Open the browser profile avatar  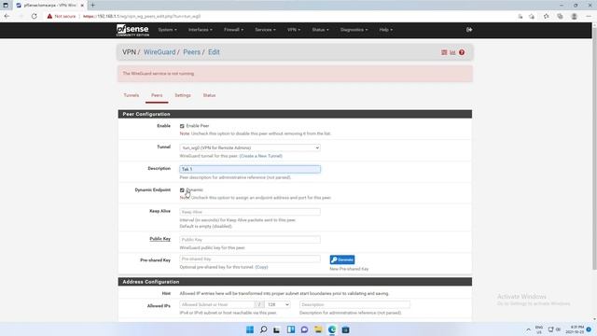tap(575, 17)
